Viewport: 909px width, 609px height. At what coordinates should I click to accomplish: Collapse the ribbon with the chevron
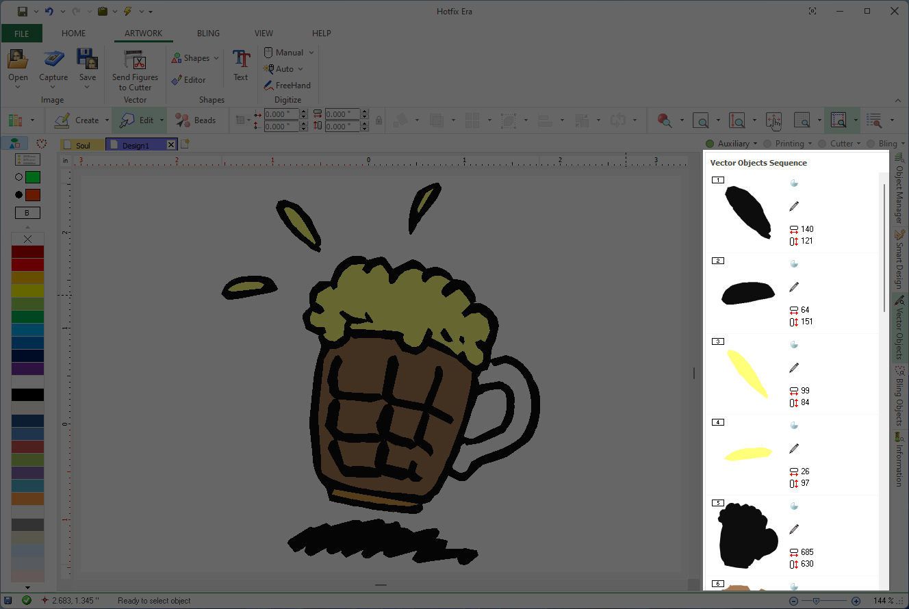tap(897, 100)
